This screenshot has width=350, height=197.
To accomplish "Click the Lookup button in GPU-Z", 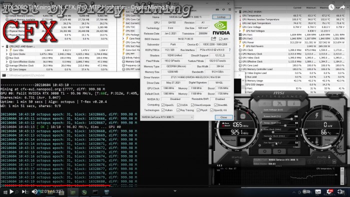I will tap(221, 17).
